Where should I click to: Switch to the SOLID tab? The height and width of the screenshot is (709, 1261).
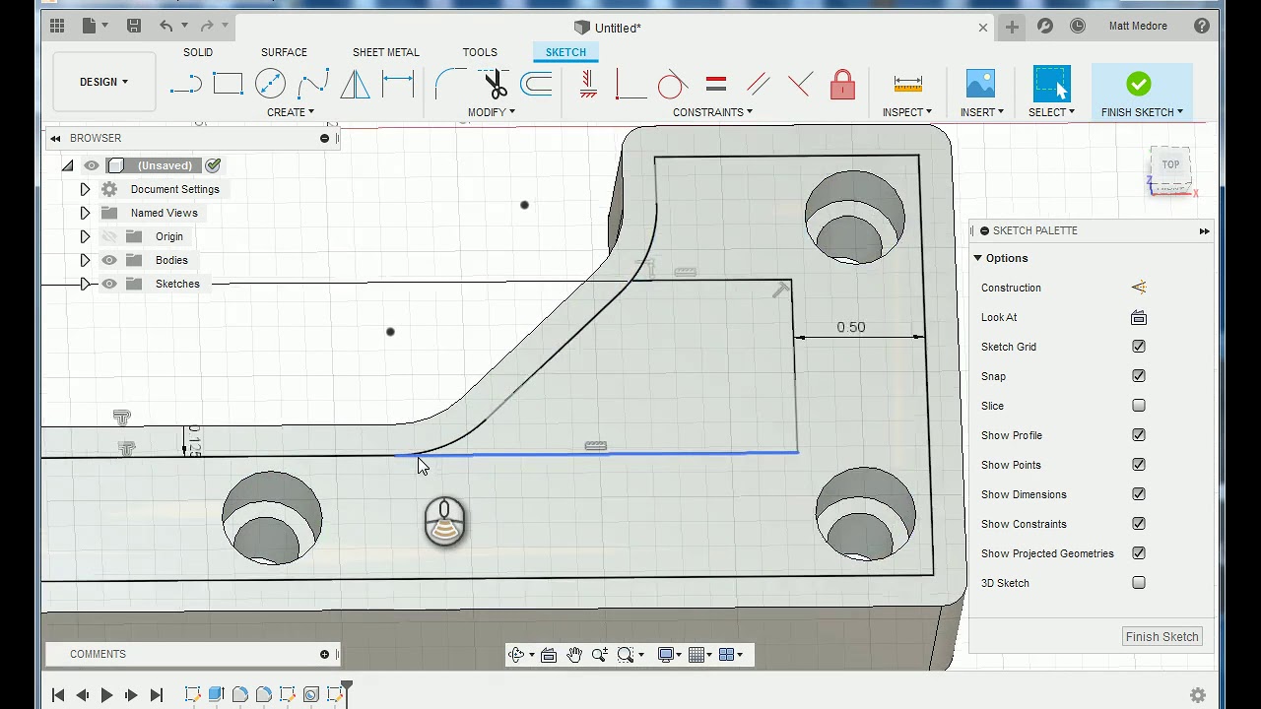[198, 52]
